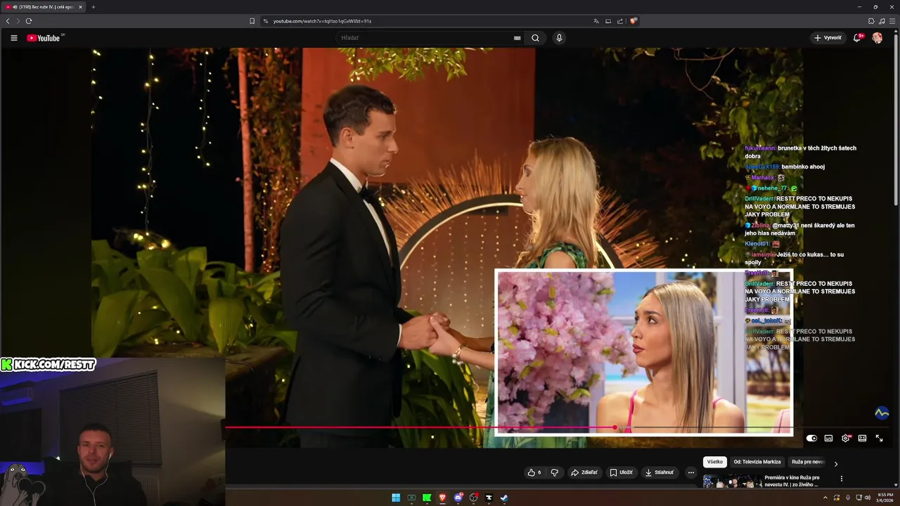
Task: Open player settings gear
Action: 846,438
